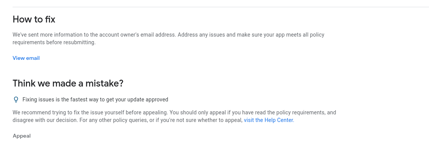Open the View email link

point(26,58)
